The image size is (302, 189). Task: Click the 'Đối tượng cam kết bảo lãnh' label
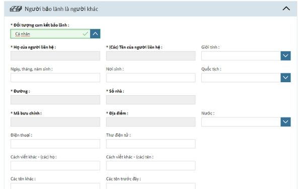pyautogui.click(x=40, y=25)
